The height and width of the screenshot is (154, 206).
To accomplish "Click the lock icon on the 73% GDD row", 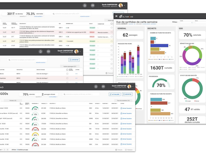I will coord(121,108).
